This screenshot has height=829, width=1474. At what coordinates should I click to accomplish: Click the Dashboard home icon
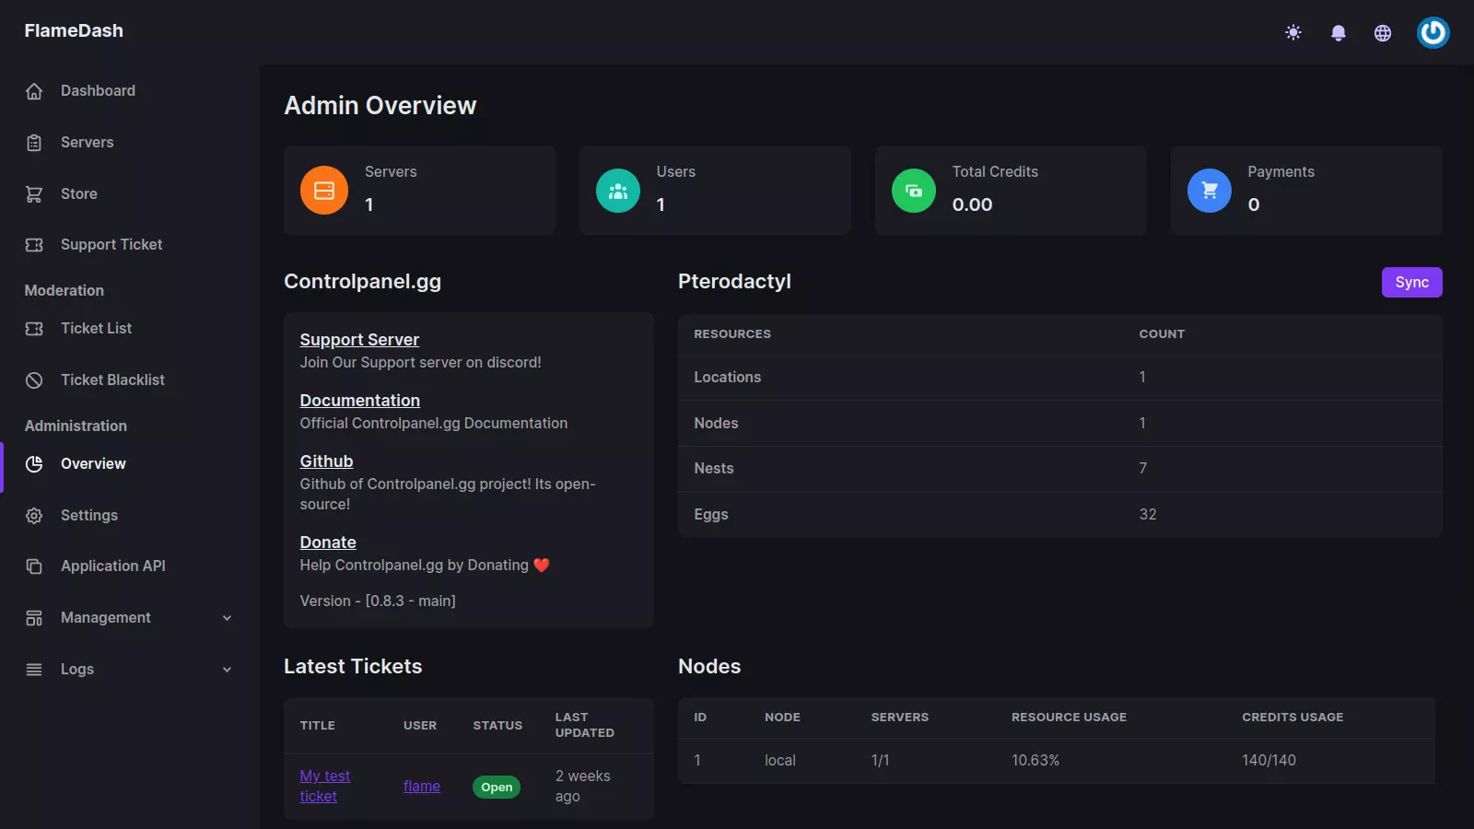(34, 91)
